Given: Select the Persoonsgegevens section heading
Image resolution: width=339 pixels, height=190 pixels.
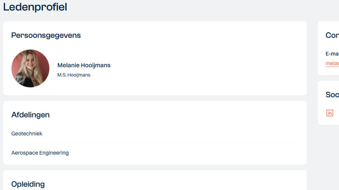Looking at the screenshot, I should tap(46, 35).
